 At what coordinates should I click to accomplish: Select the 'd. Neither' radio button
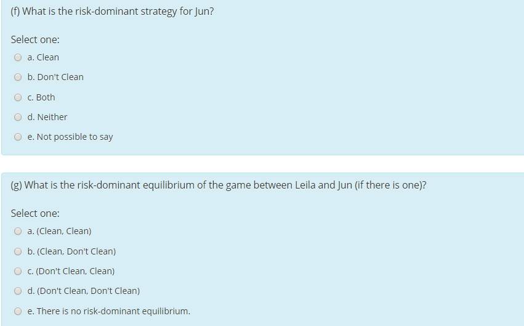[x=18, y=117]
